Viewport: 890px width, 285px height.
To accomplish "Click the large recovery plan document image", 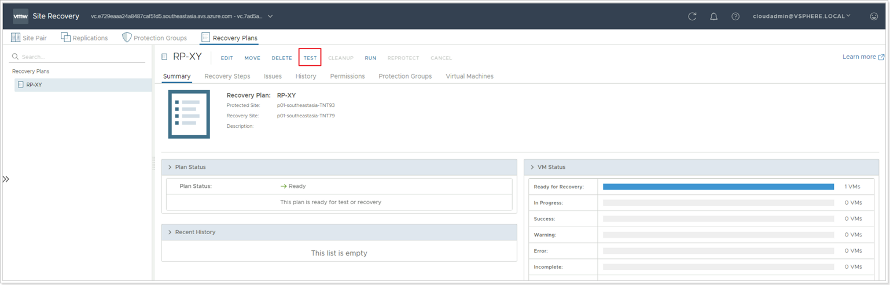I will coord(189,114).
